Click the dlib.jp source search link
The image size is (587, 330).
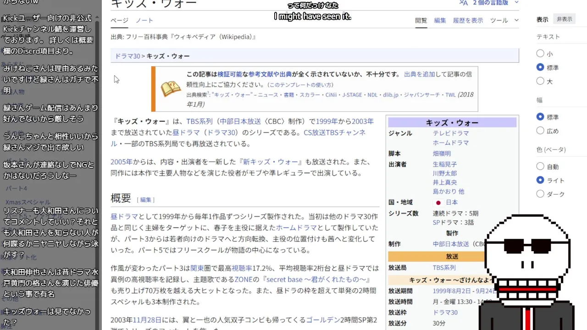(391, 95)
